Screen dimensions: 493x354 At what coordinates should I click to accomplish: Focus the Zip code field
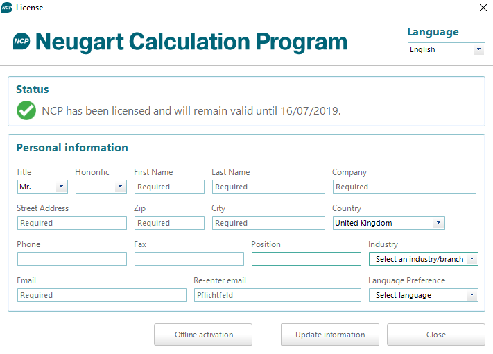click(x=168, y=223)
